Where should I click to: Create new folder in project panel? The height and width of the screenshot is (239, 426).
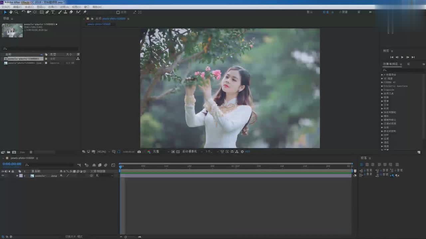click(9, 152)
